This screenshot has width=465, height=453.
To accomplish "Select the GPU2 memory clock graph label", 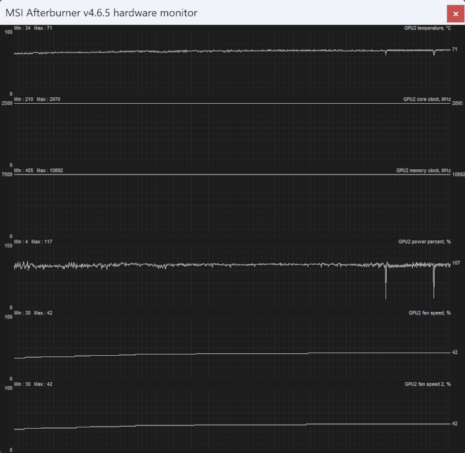I will point(423,170).
